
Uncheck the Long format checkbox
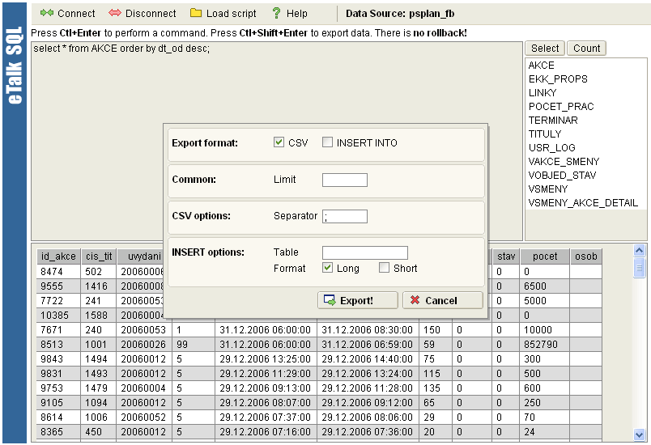pyautogui.click(x=328, y=268)
